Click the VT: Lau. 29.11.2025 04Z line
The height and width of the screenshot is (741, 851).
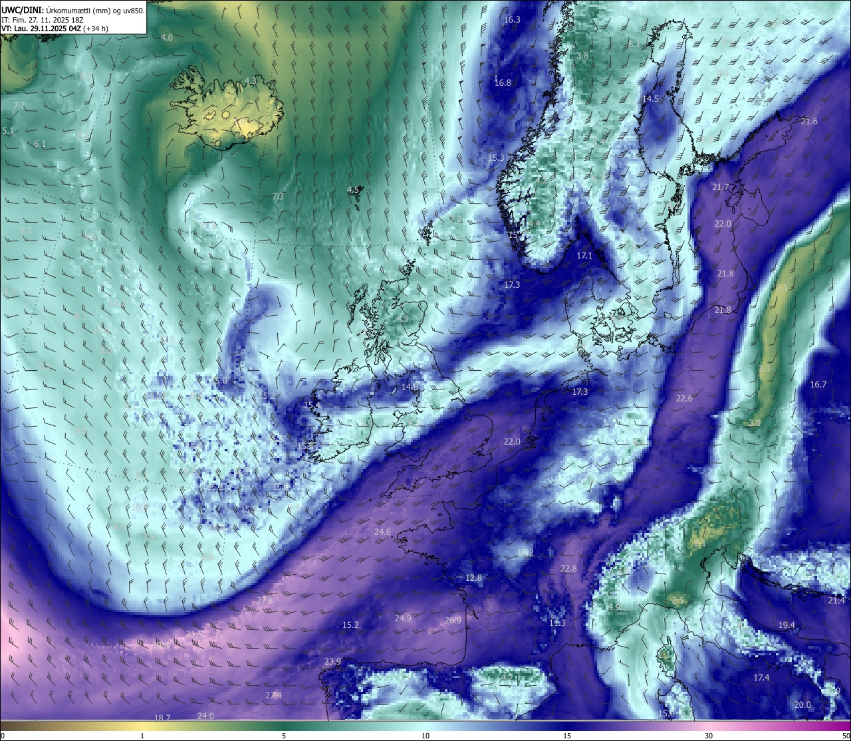click(55, 29)
